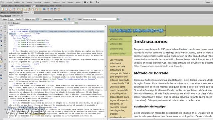Insert Spry Validation Text Field widget
The width and height of the screenshot is (213, 120).
tap(18, 9)
